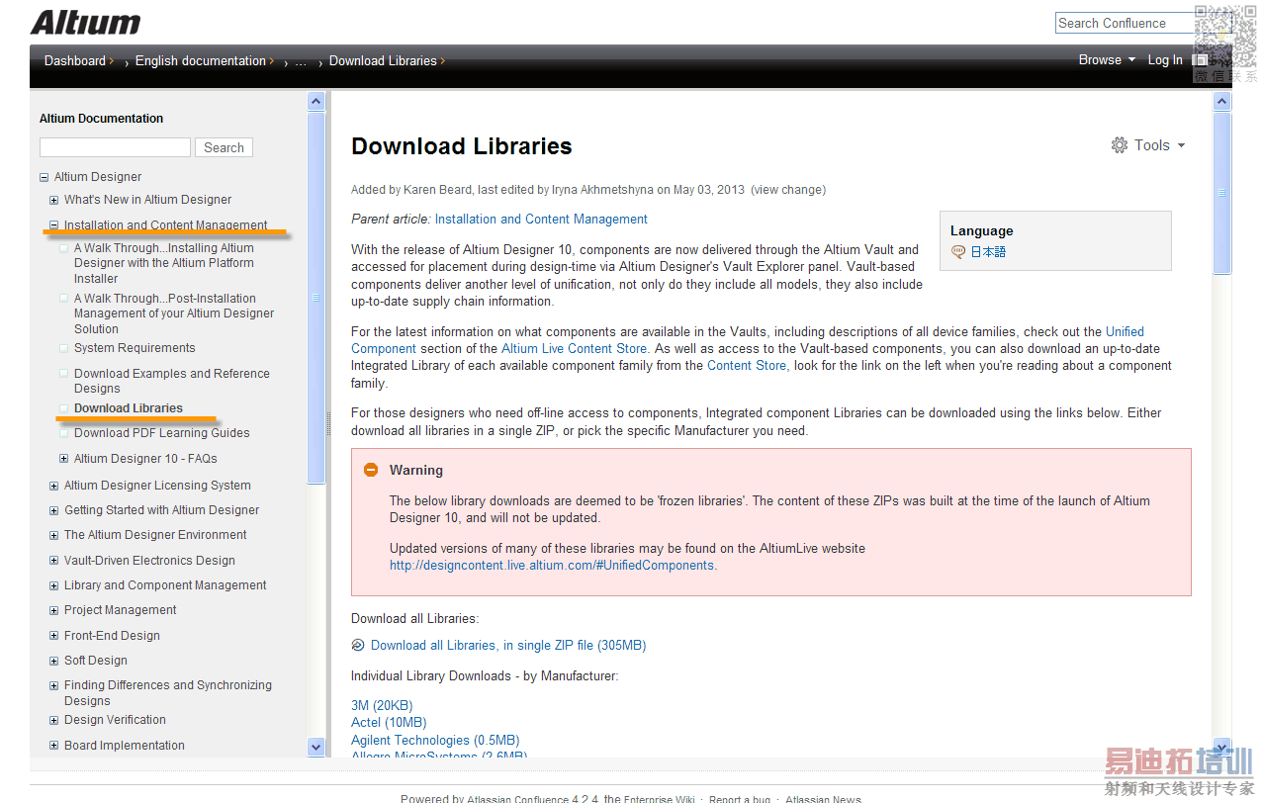Image resolution: width=1262 pixels, height=803 pixels.
Task: Open the Tools gear menu
Action: click(x=1147, y=145)
